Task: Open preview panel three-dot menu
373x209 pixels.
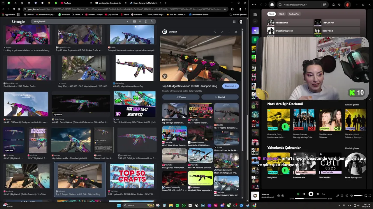Action: pos(229,32)
